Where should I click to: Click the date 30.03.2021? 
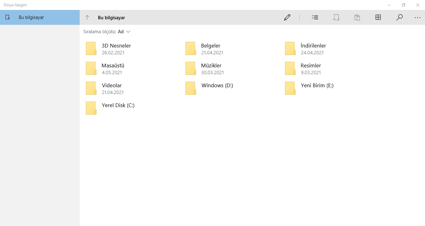[x=213, y=72]
